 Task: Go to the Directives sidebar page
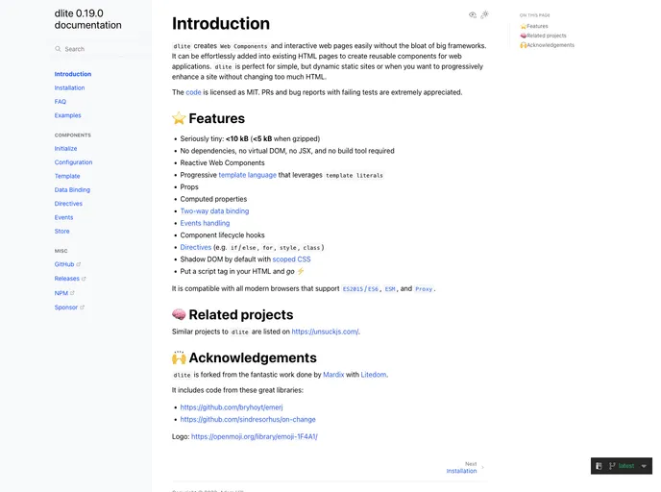point(68,204)
